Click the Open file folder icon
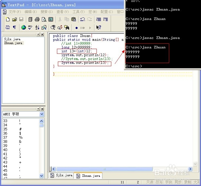The width and height of the screenshot is (201, 186). click(x=14, y=20)
